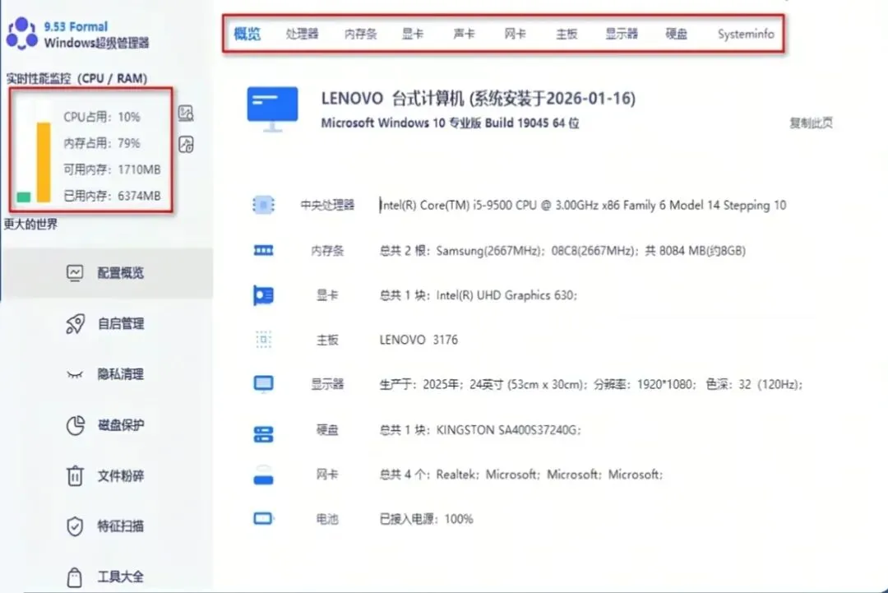Click the 电池 battery icon
Image resolution: width=888 pixels, height=593 pixels.
[x=263, y=518]
